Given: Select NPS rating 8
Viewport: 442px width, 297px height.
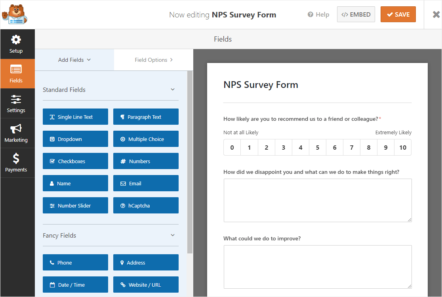Looking at the screenshot, I should pos(369,147).
